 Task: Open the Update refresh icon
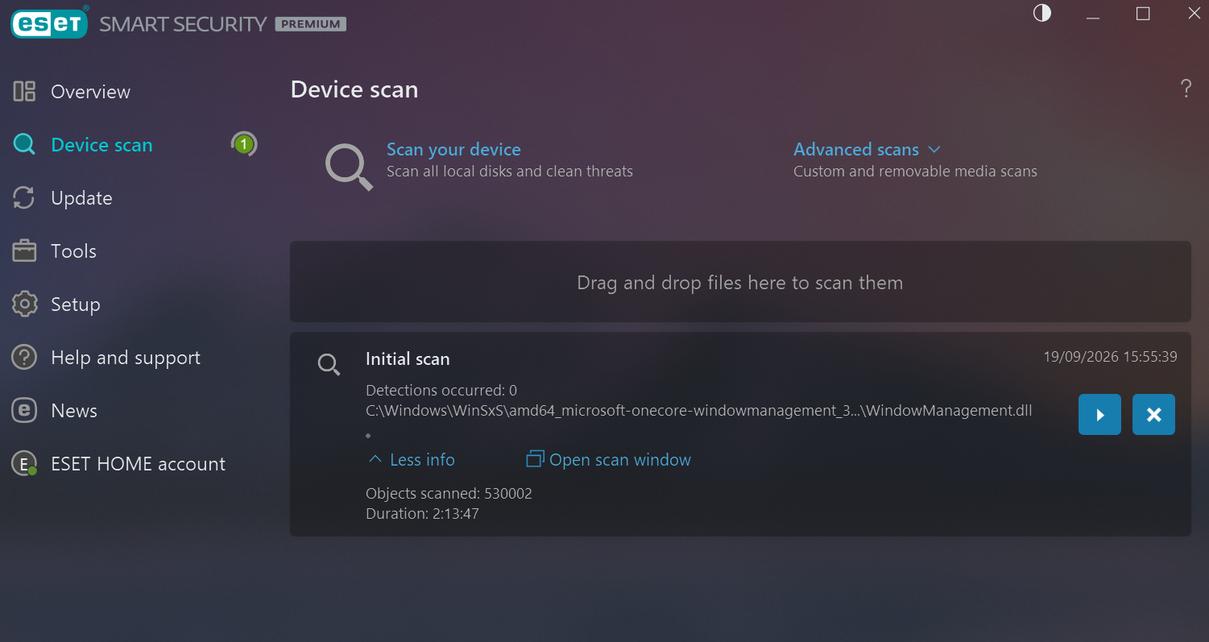click(x=24, y=198)
